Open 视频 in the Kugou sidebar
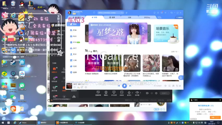The width and height of the screenshot is (222, 125). pyautogui.click(x=73, y=66)
